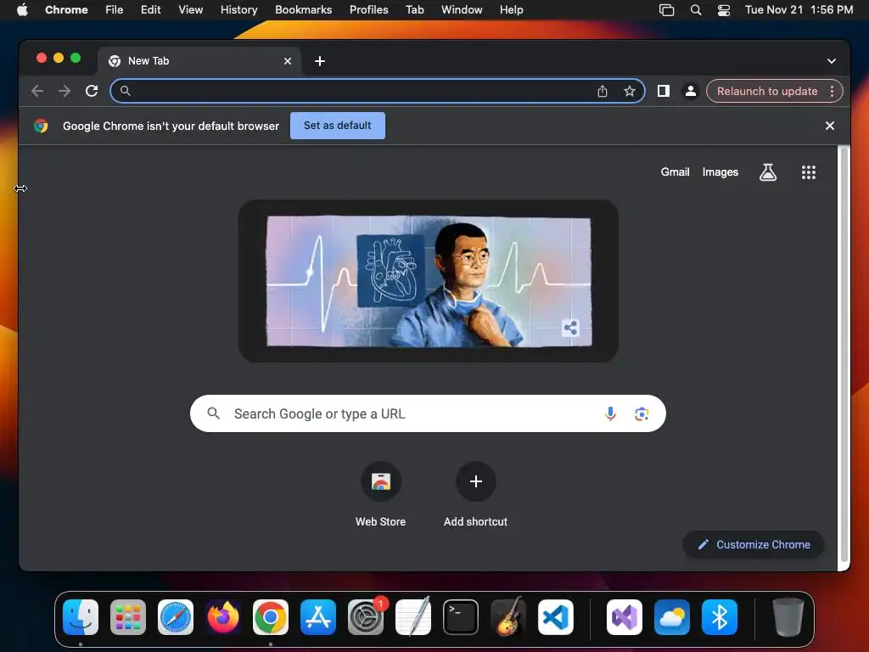Open Launchpad from the Dock
Viewport: 869px width, 652px height.
128,617
